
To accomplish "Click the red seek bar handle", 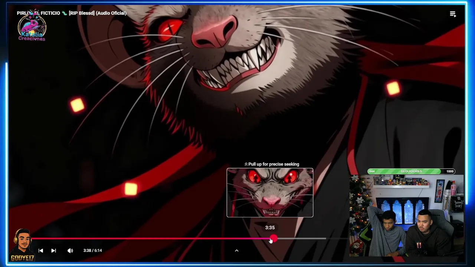I will pyautogui.click(x=273, y=238).
